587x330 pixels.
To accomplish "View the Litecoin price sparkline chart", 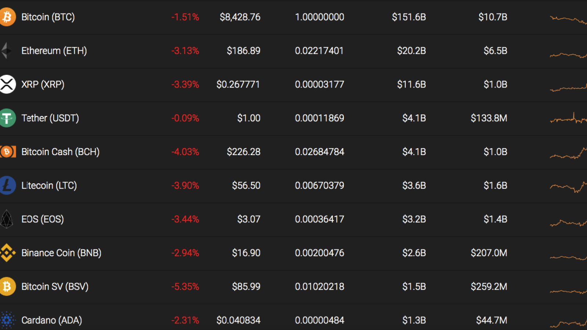I will [x=568, y=187].
